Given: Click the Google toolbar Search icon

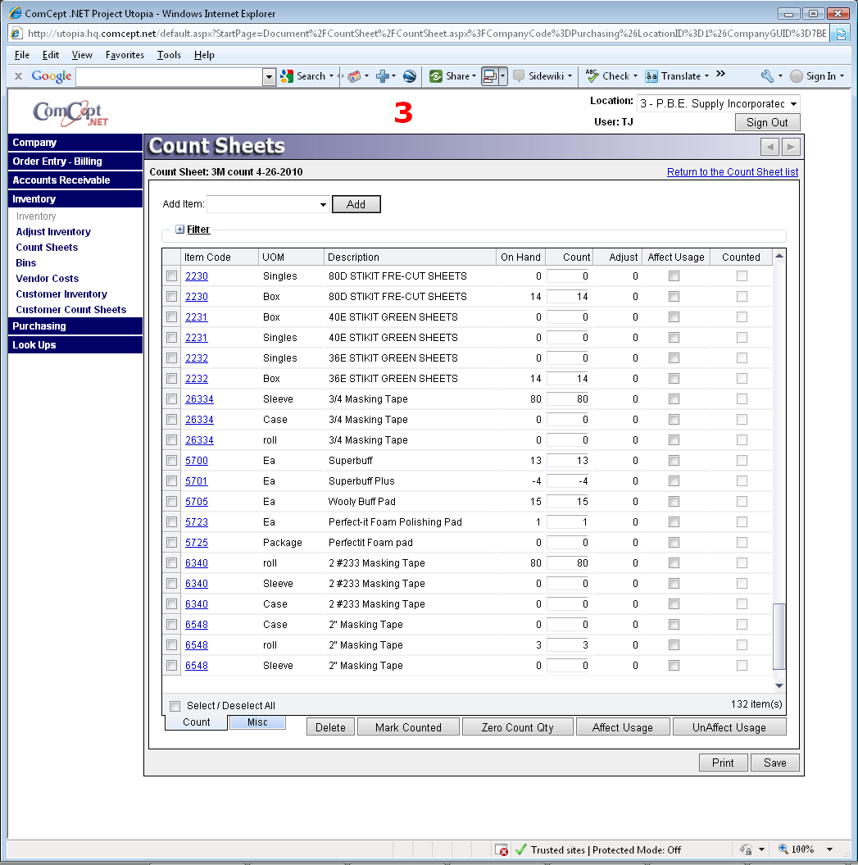Looking at the screenshot, I should coord(287,76).
